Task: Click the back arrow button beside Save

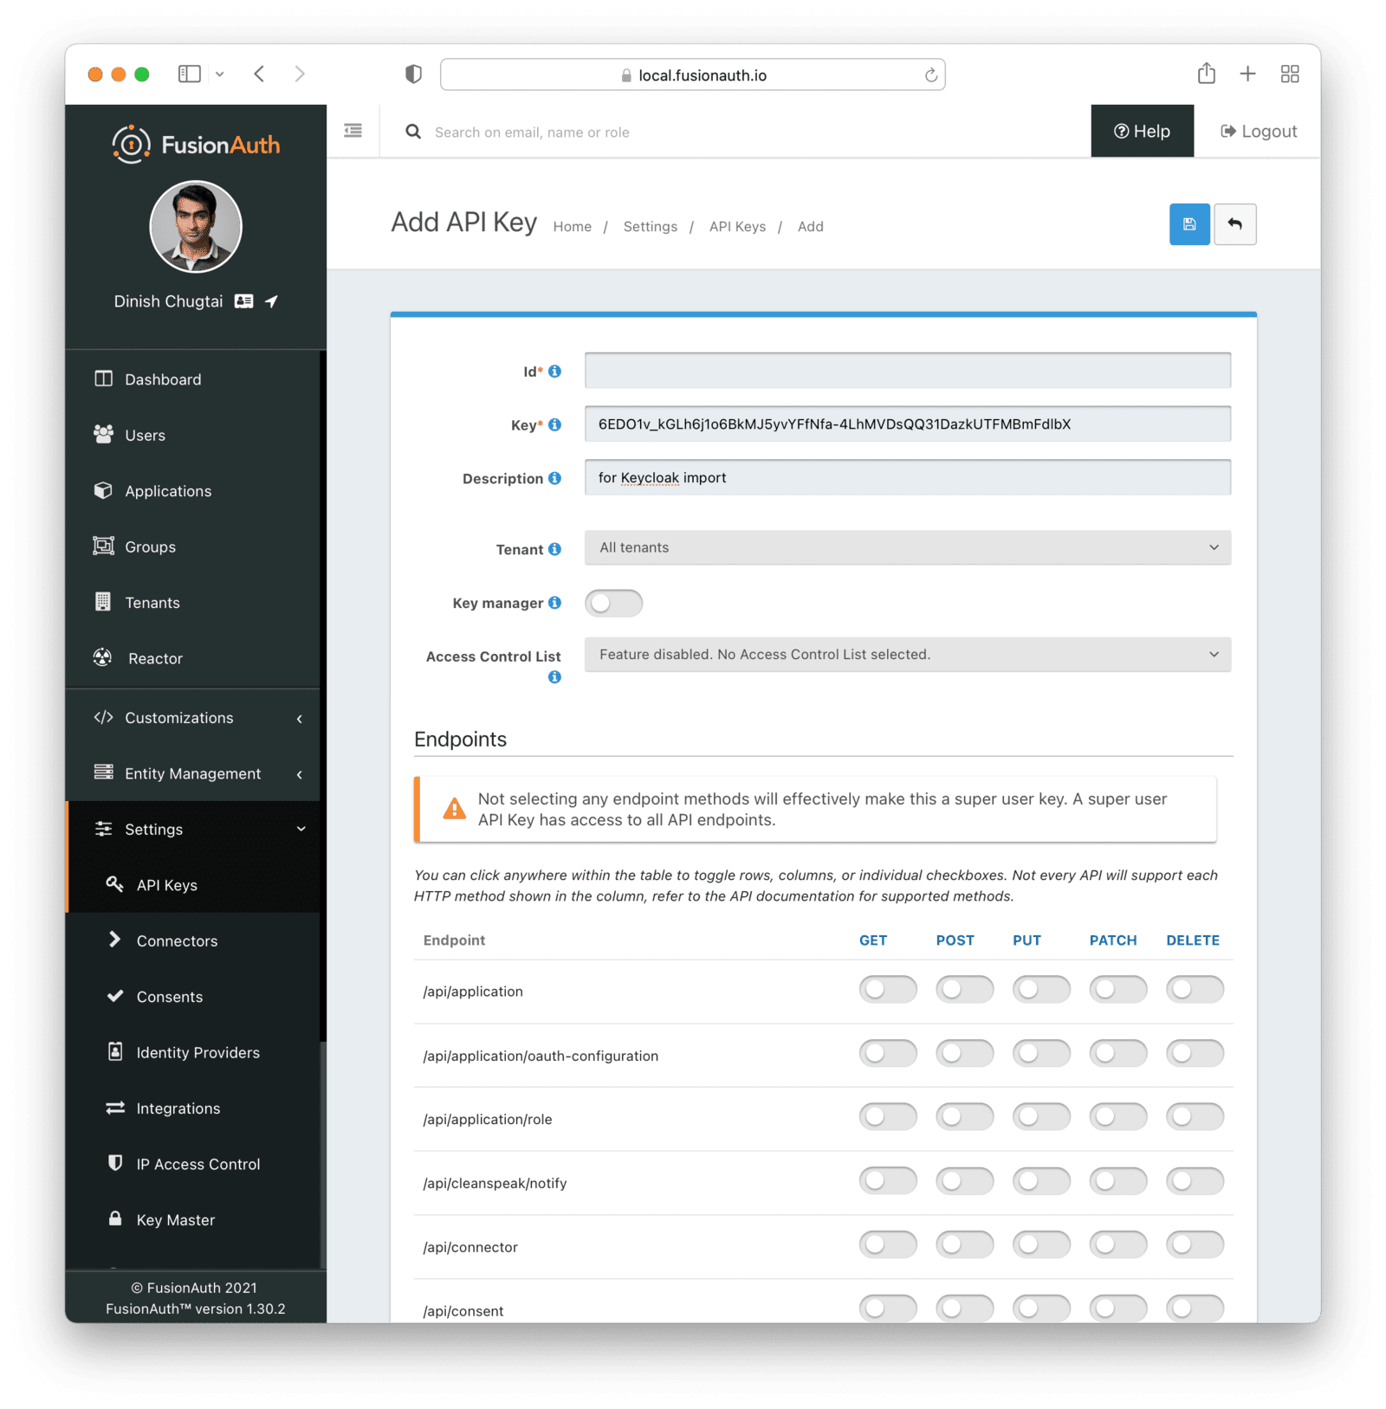Action: point(1234,224)
